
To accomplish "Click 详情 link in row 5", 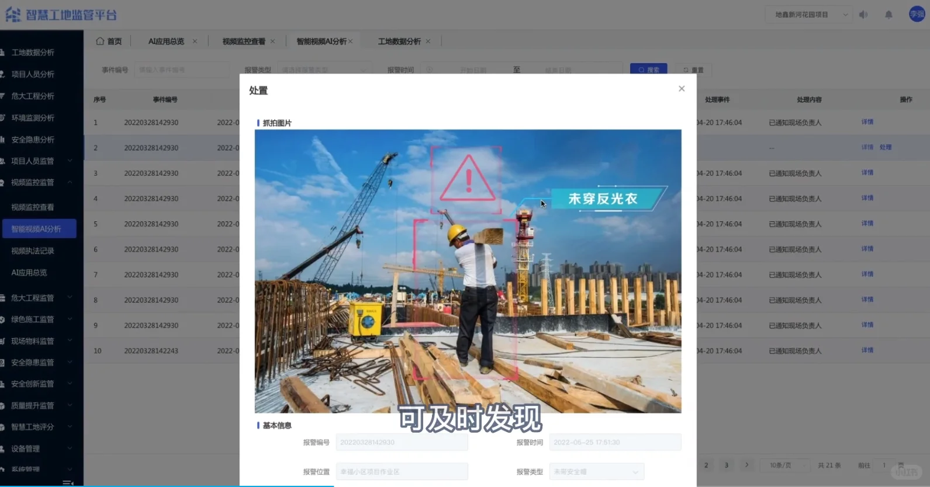I will (x=867, y=223).
